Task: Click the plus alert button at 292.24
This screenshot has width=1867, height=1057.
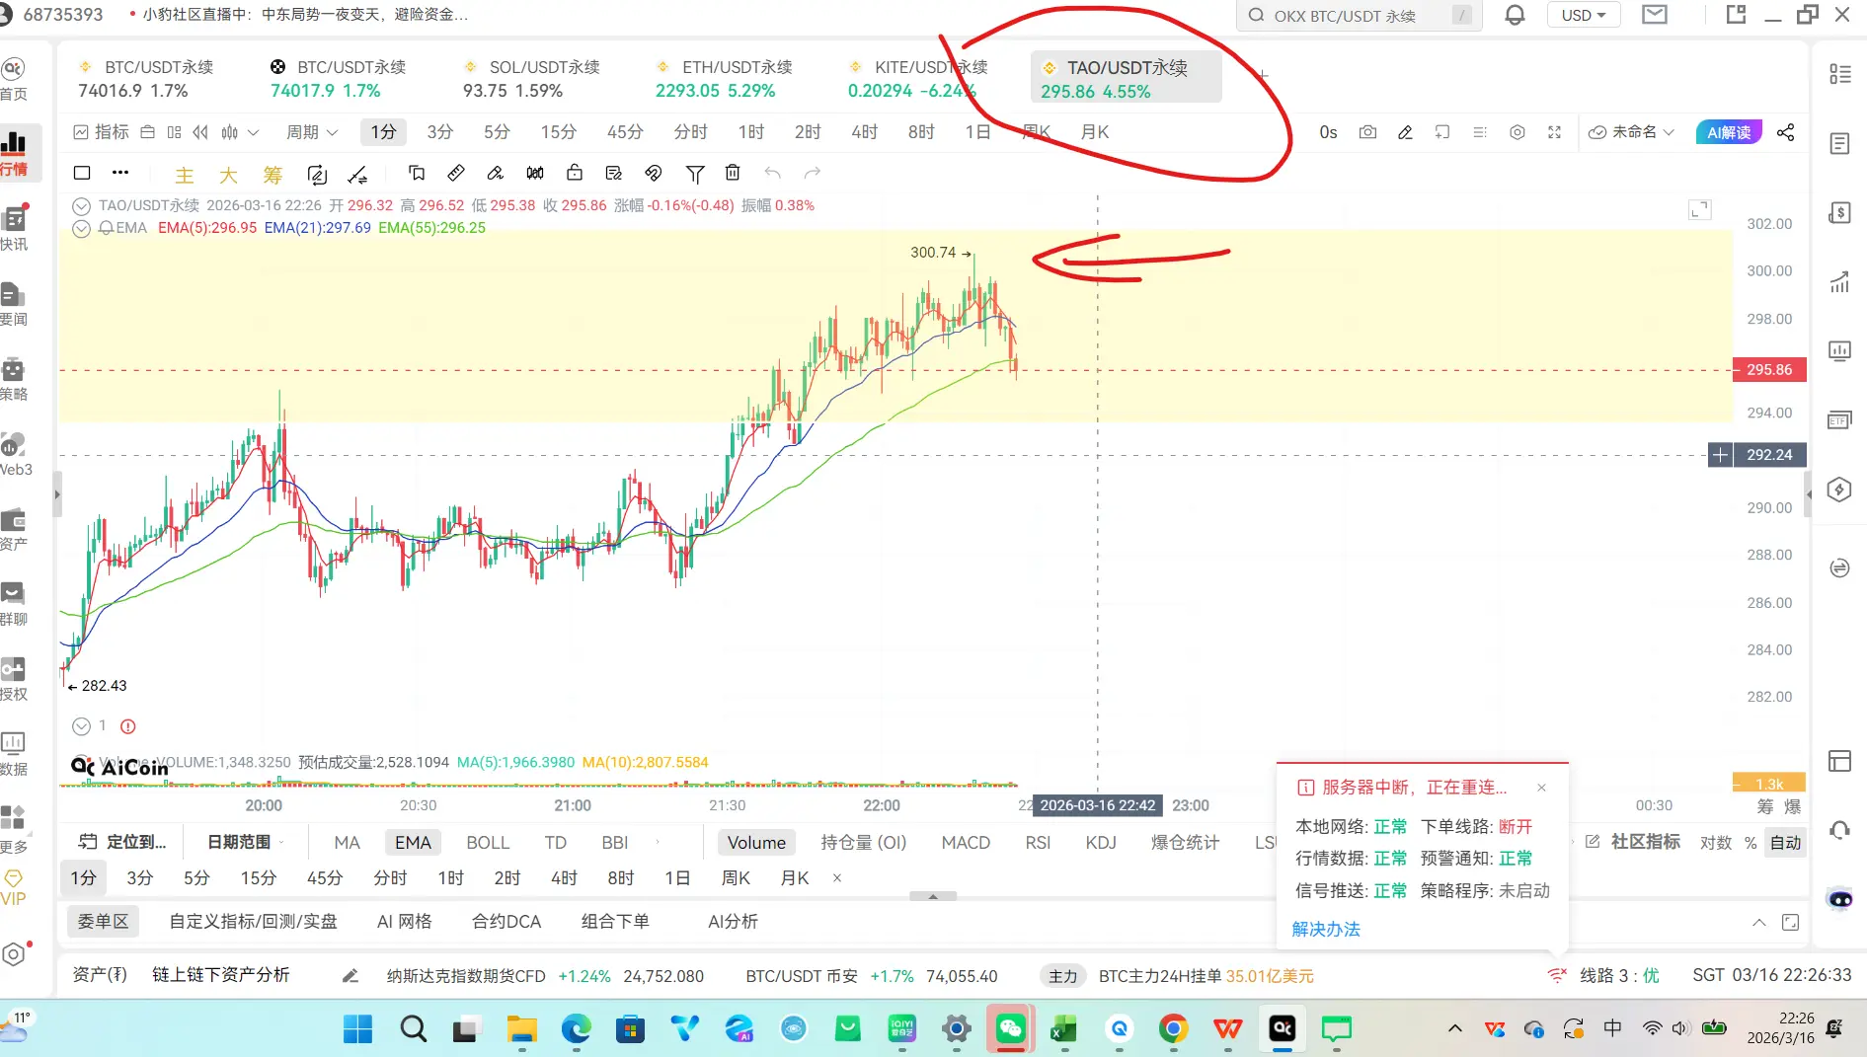Action: 1720,455
